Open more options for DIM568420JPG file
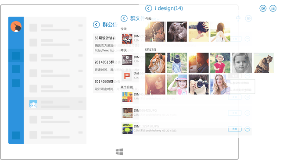Screen dimensions: 283x160 247,113
